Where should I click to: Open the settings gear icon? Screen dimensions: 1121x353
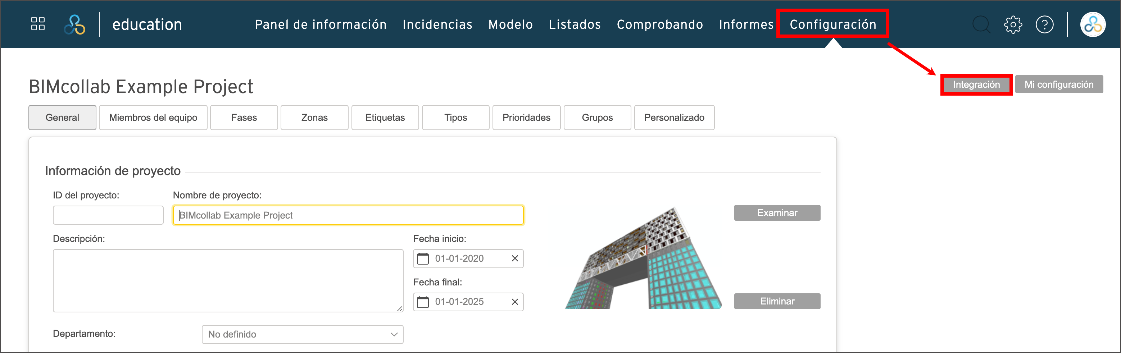[x=1013, y=24]
